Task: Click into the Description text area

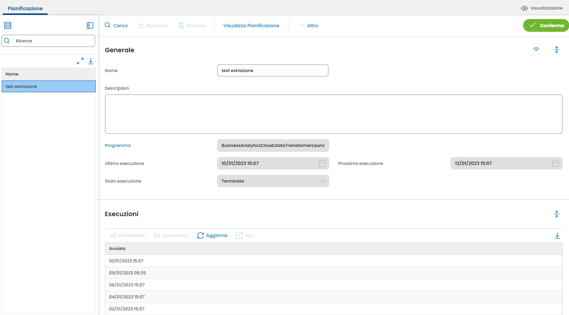Action: point(333,114)
